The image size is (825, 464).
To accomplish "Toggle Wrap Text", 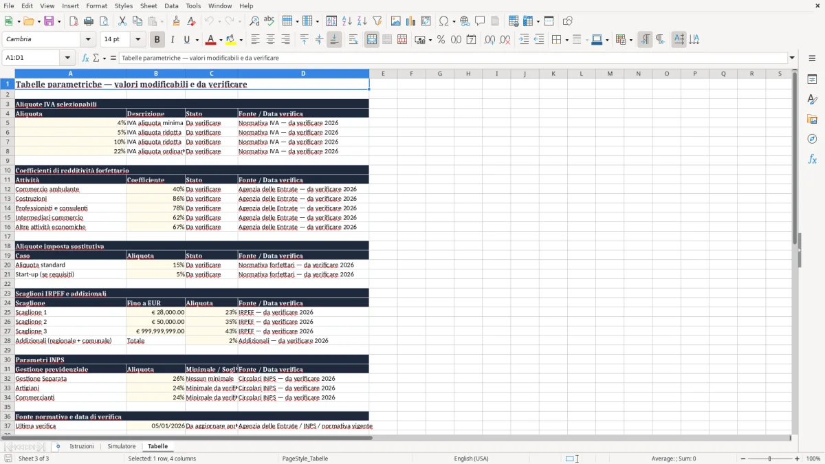I will click(353, 40).
